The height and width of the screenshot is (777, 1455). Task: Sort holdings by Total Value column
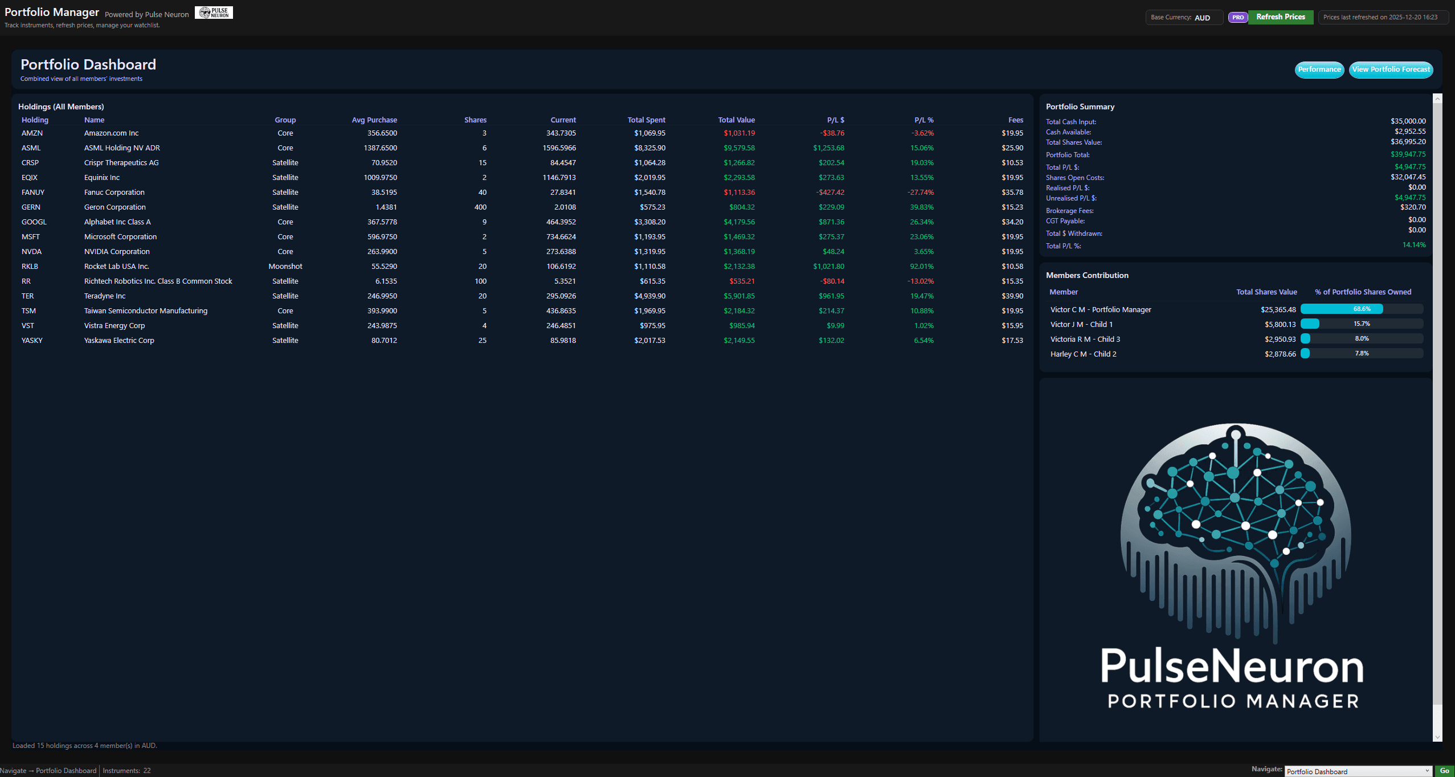[737, 120]
